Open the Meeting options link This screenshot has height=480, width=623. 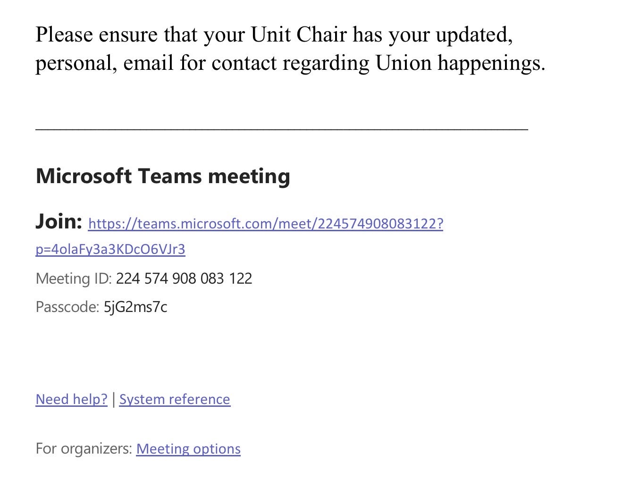(188, 449)
